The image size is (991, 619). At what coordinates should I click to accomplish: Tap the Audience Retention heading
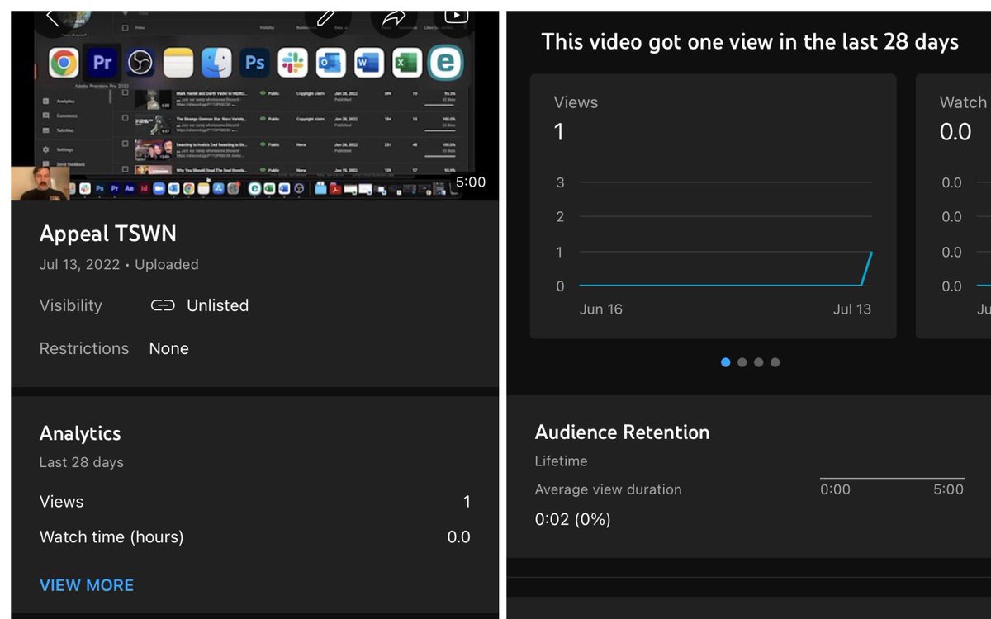coord(622,432)
